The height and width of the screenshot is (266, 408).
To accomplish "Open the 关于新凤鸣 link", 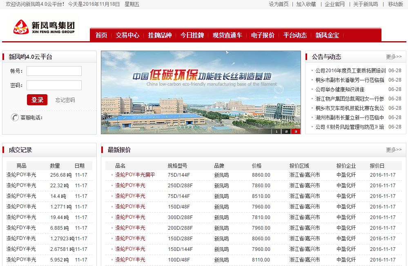I will pyautogui.click(x=366, y=4).
